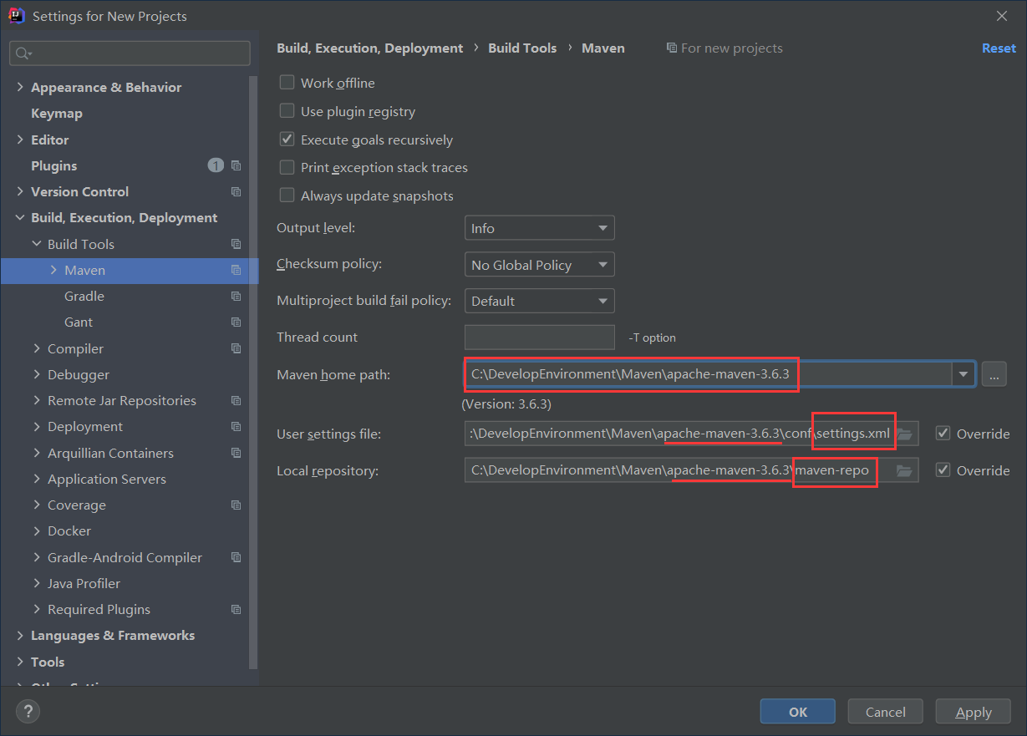The width and height of the screenshot is (1027, 736).
Task: Click the browse ellipsis button for Maven home
Action: pyautogui.click(x=994, y=374)
